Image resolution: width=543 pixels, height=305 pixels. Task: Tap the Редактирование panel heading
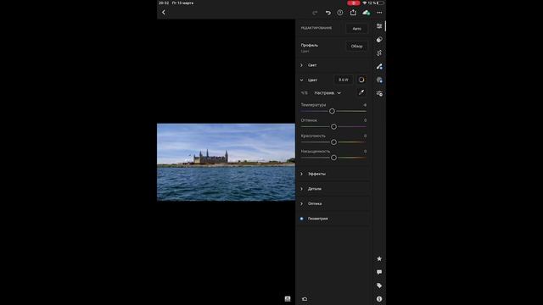(316, 28)
